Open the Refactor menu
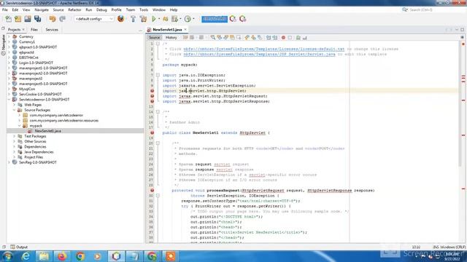The height and width of the screenshot is (262, 467). 74,9
